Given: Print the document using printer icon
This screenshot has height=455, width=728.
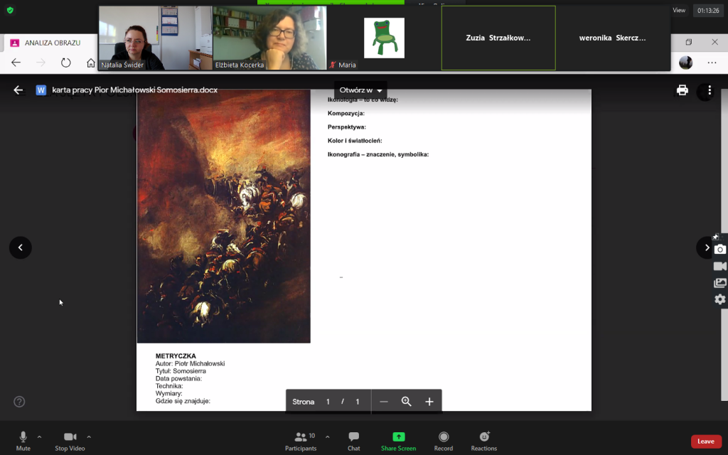Looking at the screenshot, I should click(682, 90).
